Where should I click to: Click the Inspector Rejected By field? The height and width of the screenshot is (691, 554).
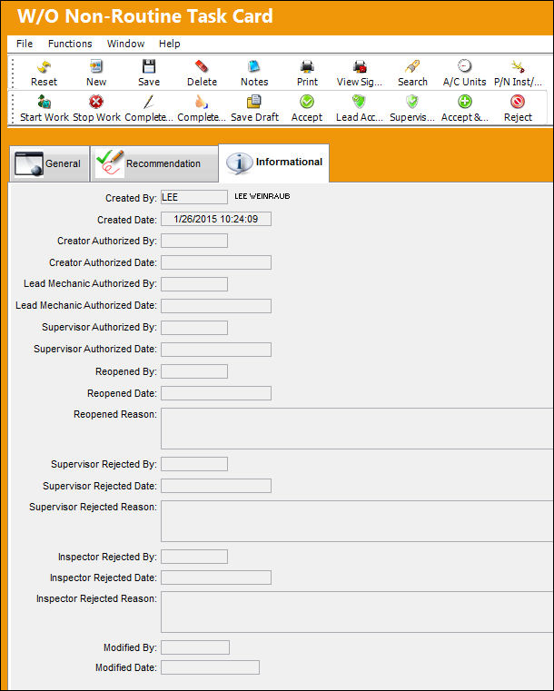194,557
